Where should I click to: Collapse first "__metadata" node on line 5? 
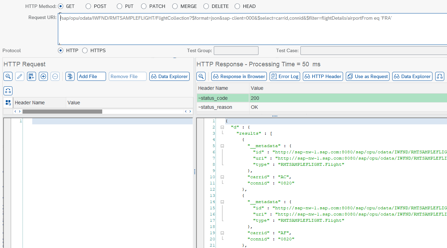point(222,146)
